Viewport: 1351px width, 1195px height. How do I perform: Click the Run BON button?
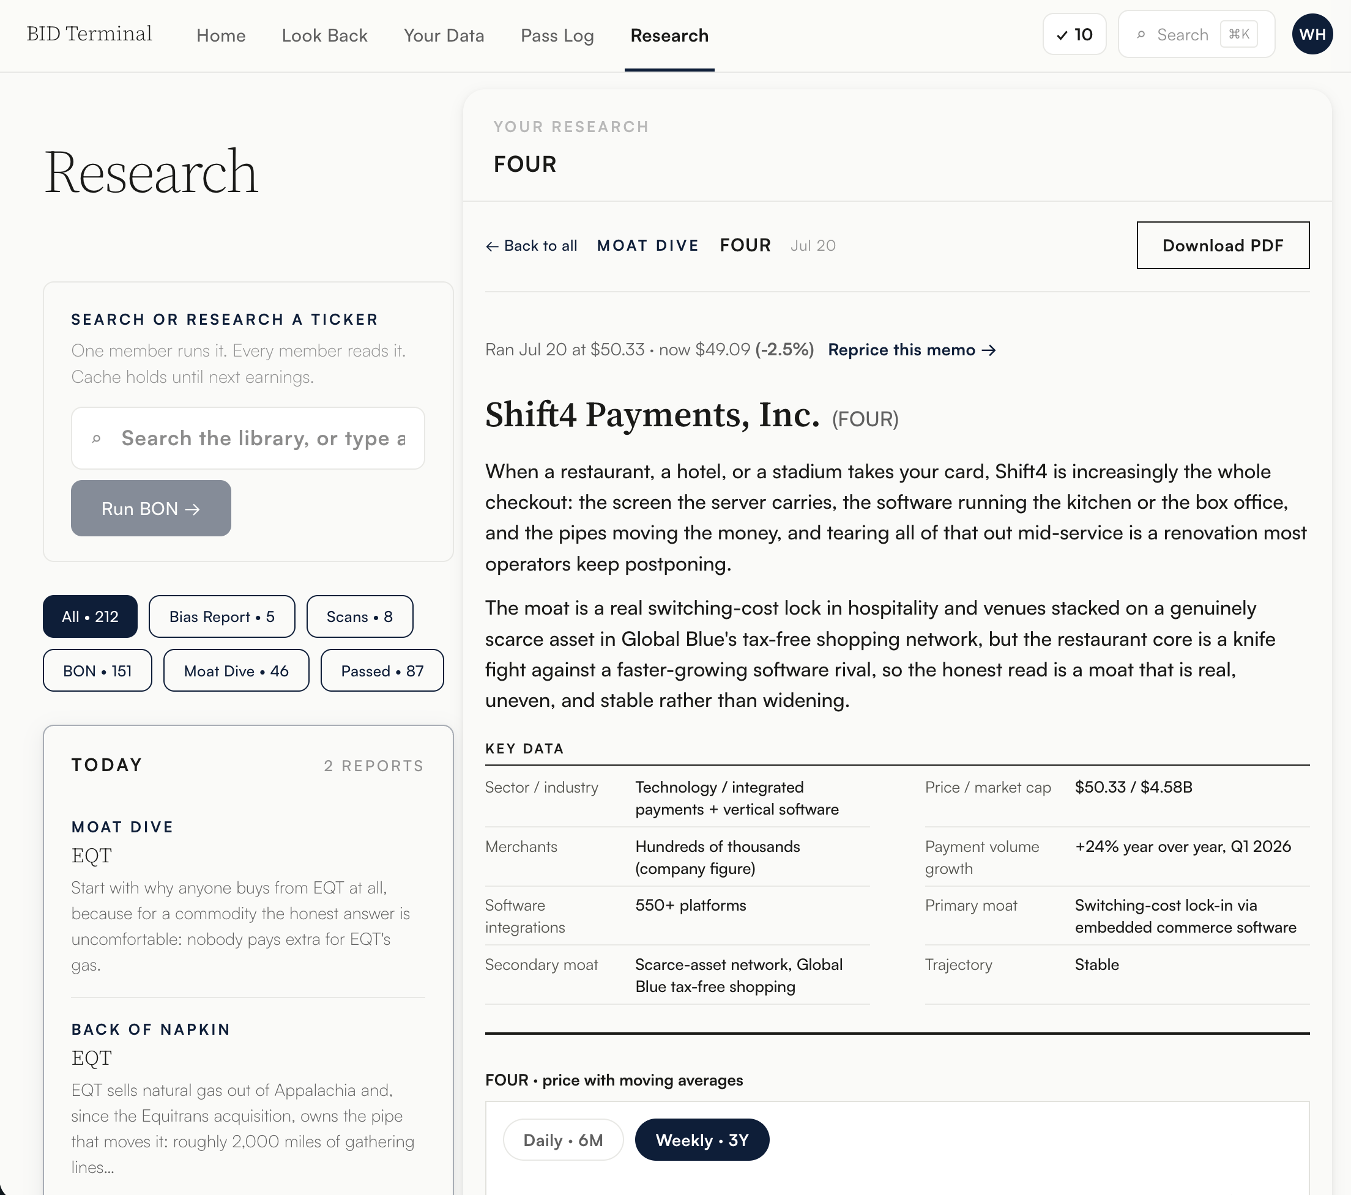[151, 508]
